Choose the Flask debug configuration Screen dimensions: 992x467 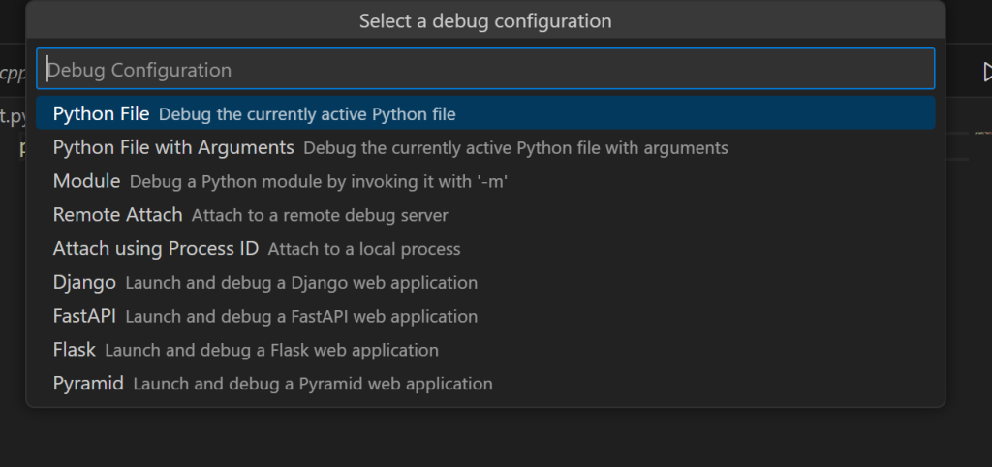(x=485, y=350)
